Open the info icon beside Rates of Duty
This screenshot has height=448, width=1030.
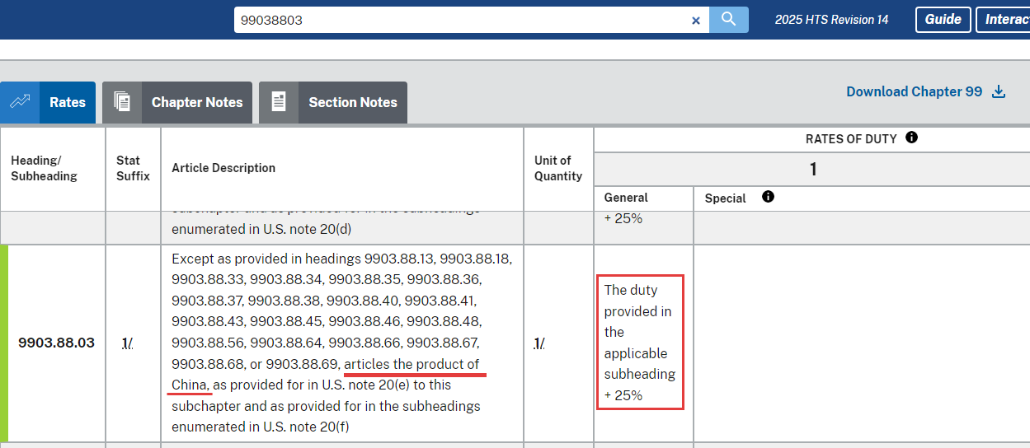(x=911, y=138)
